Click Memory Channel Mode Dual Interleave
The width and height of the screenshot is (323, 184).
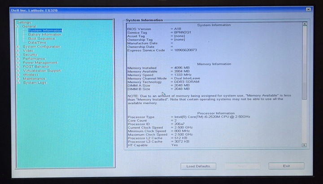[x=187, y=78]
